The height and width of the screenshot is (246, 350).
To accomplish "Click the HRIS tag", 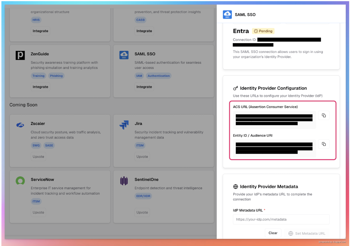I will tap(36, 20).
